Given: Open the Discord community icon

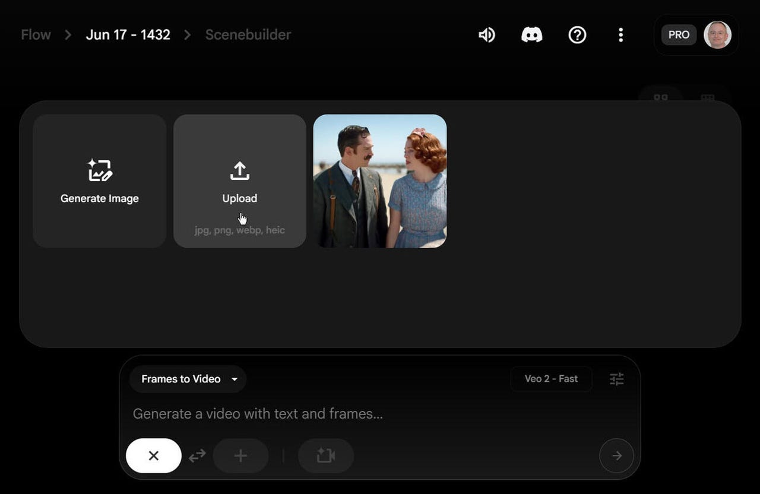Looking at the screenshot, I should [x=531, y=35].
